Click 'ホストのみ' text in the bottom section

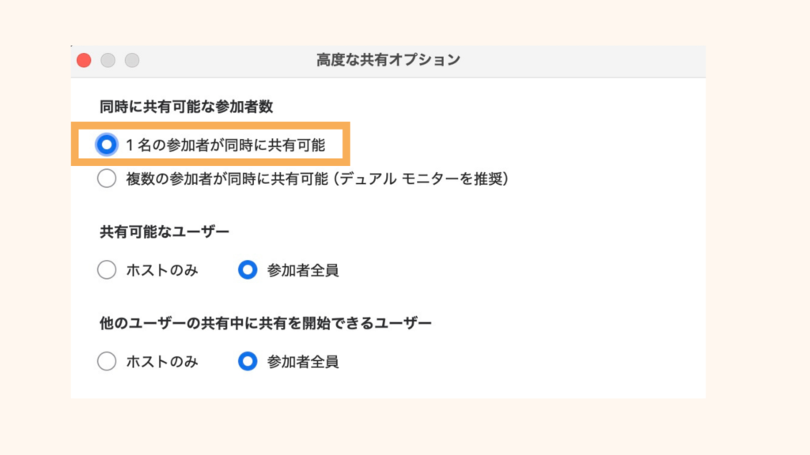pyautogui.click(x=161, y=362)
